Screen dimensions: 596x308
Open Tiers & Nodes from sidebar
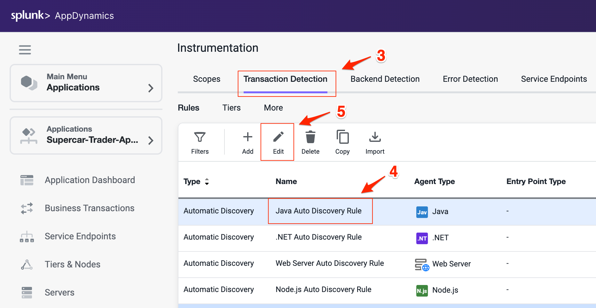[72, 264]
